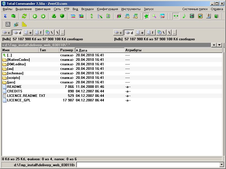Screen dimensions: 226x169
Task: Go forward with the green right arrow
Action: [43, 16]
